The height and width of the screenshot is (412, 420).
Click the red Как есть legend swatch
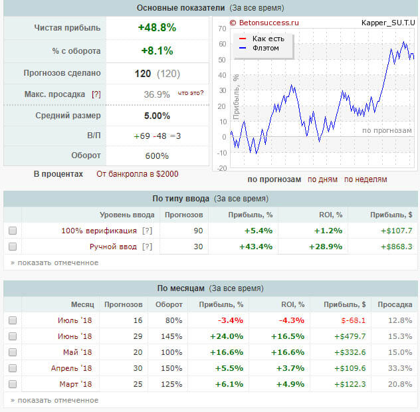click(243, 39)
